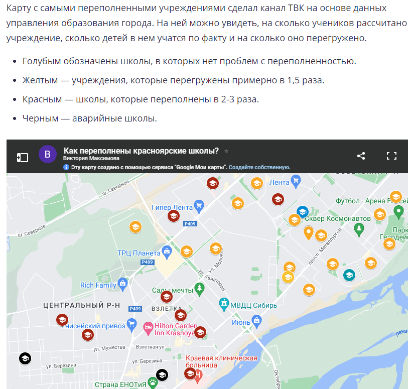
Task: Click the red school marker at Сады мечты
Action: pos(167,297)
